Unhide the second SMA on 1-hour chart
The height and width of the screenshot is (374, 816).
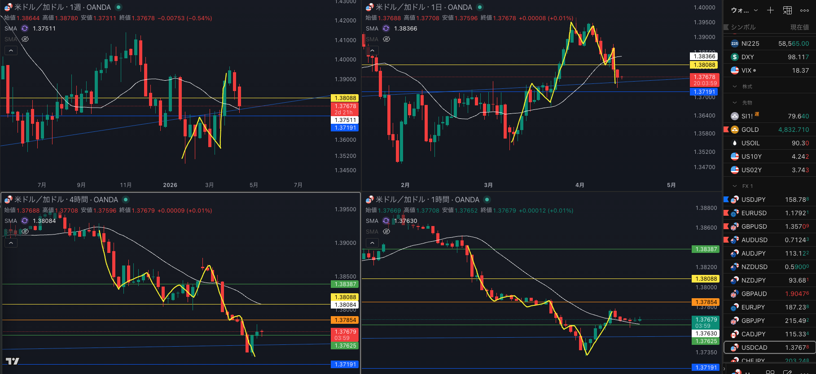(386, 231)
